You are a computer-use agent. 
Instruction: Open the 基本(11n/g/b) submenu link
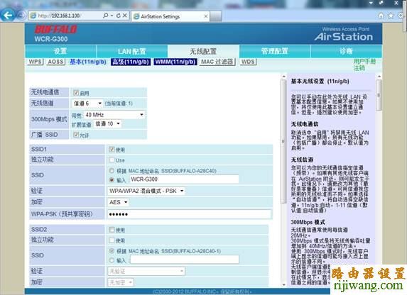click(x=88, y=62)
